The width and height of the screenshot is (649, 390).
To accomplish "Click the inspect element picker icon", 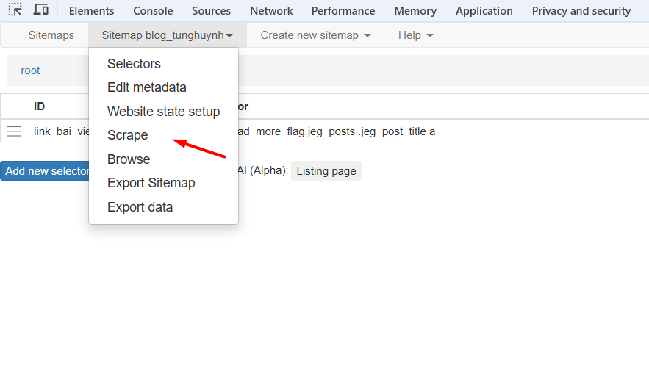I will point(15,10).
